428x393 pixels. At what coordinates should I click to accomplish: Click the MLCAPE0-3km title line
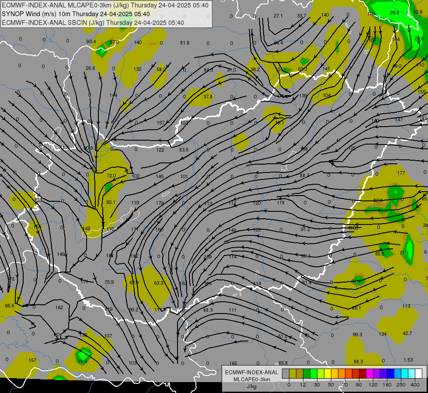click(105, 5)
